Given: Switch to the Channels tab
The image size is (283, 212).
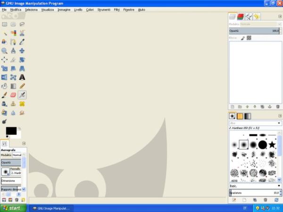Looking at the screenshot, I should [x=241, y=17].
